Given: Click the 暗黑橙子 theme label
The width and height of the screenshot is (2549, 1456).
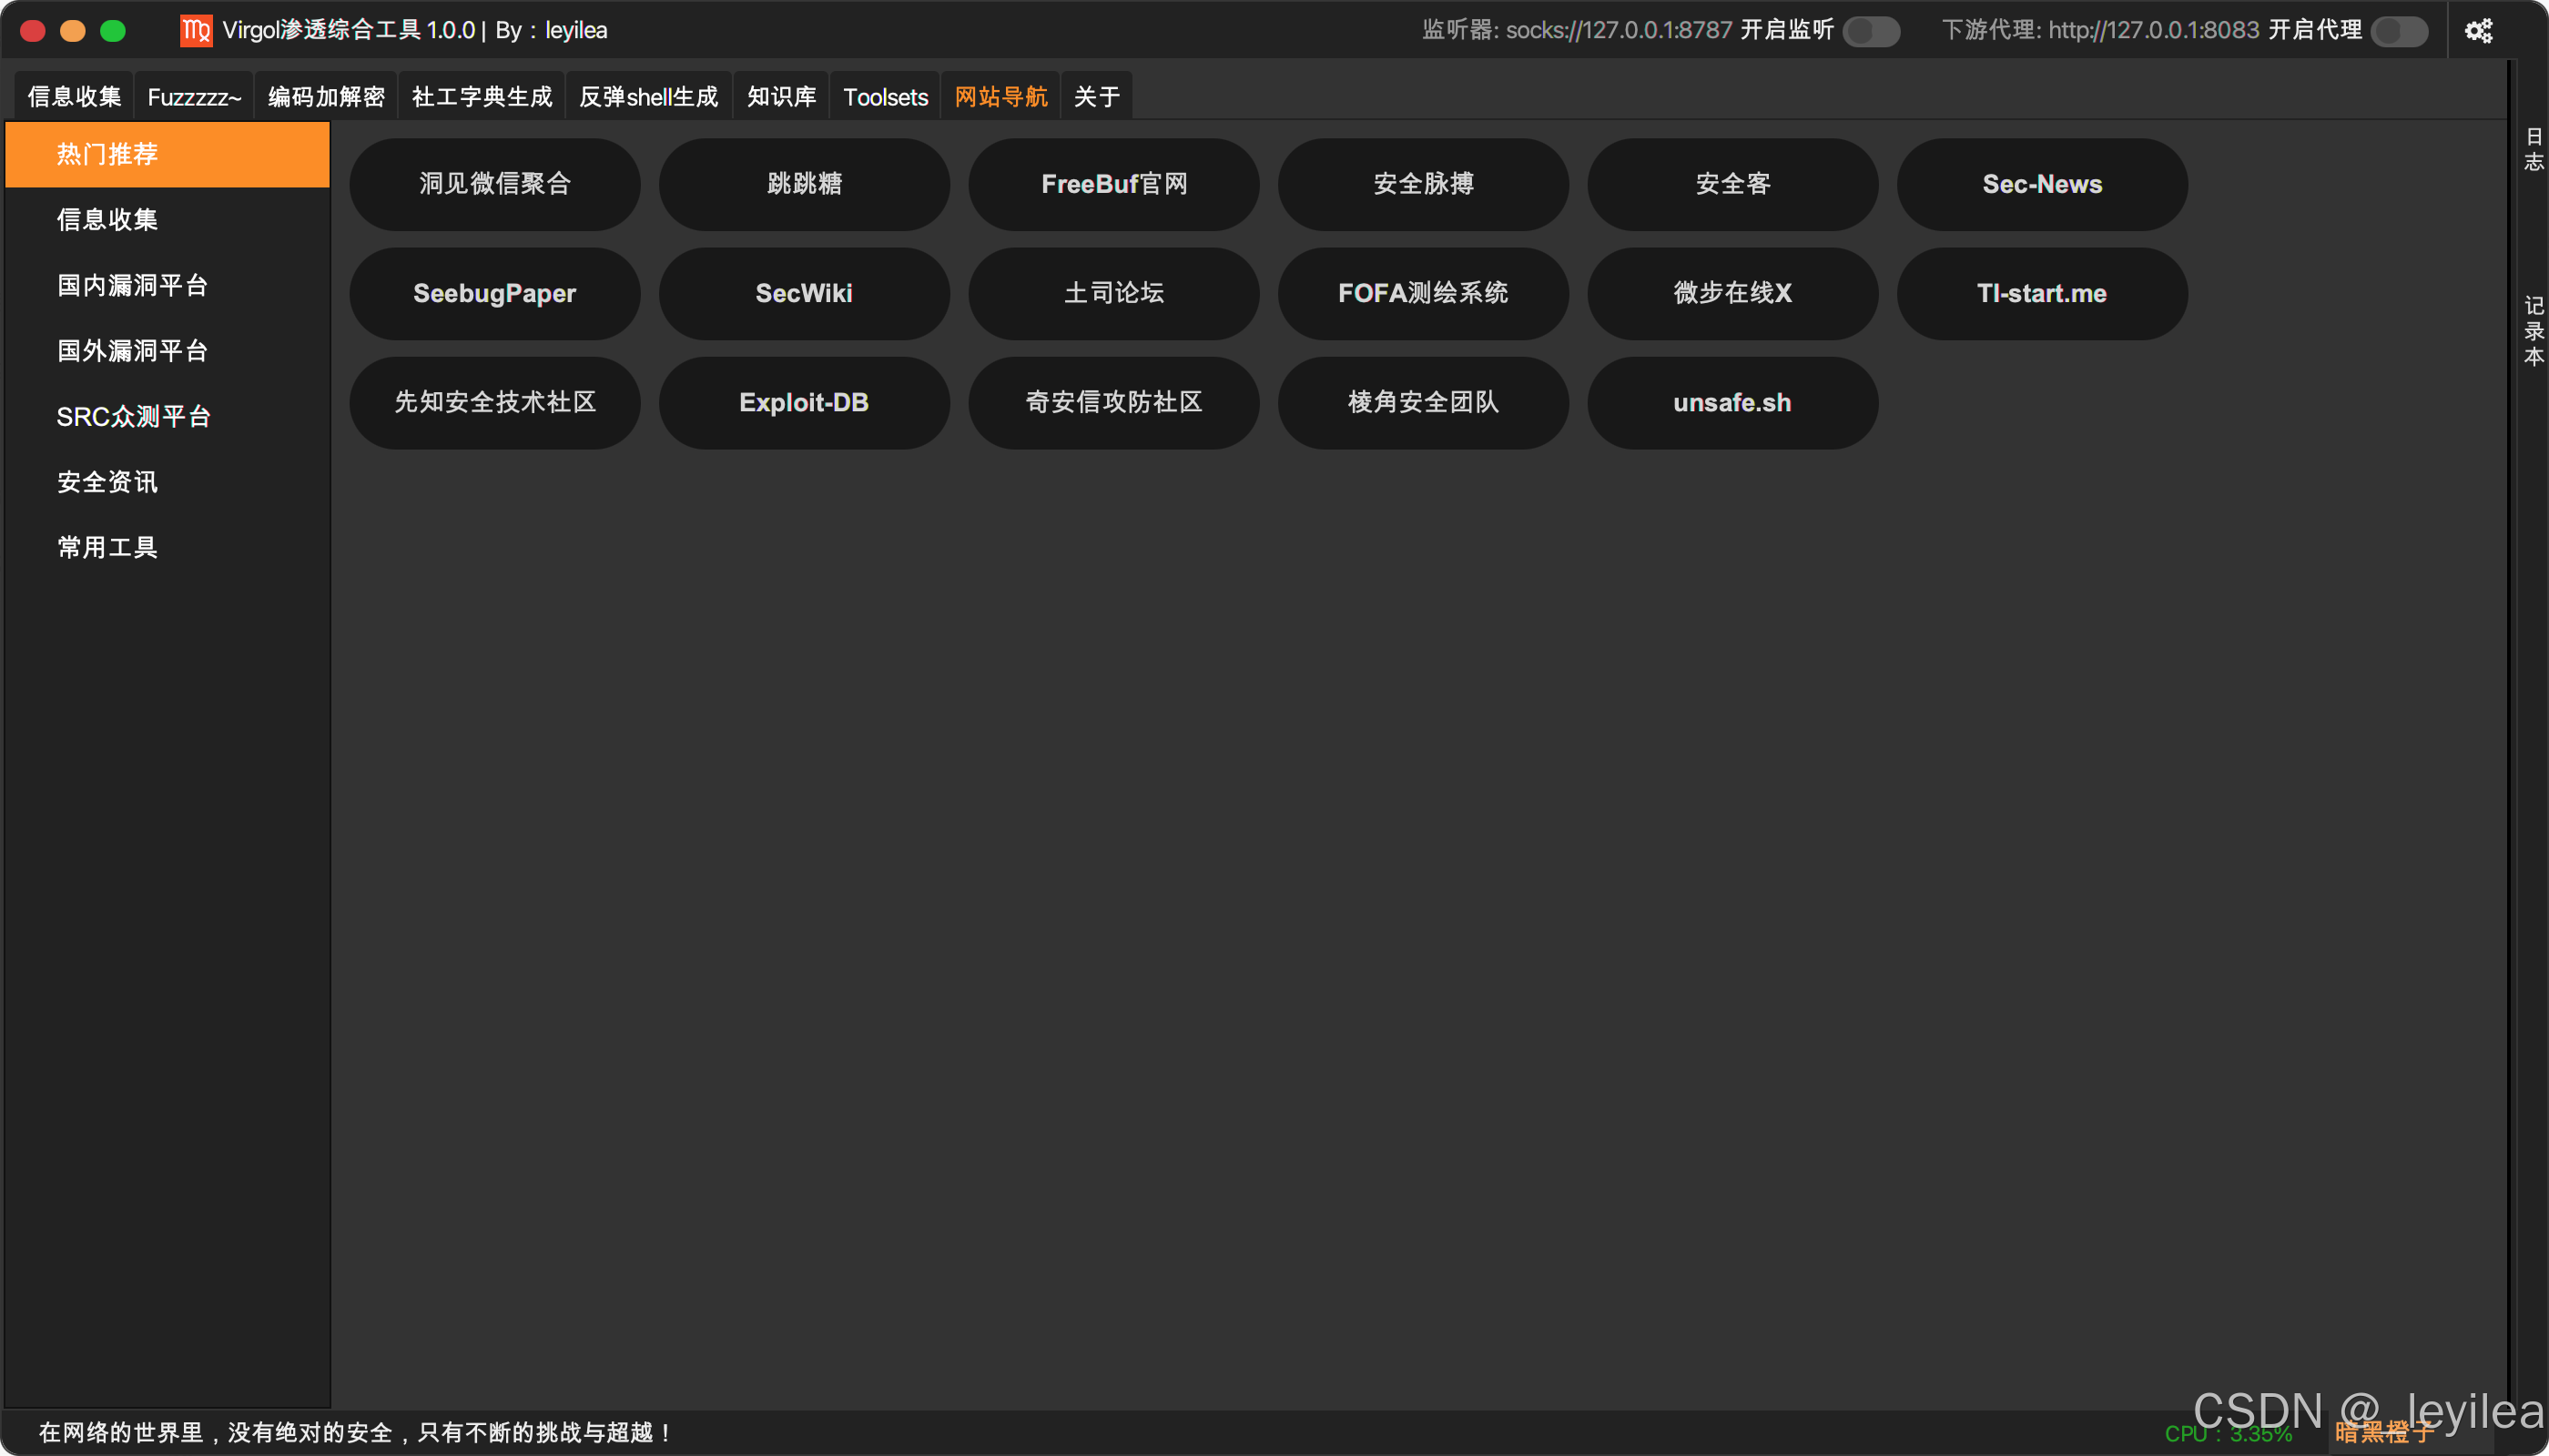Looking at the screenshot, I should point(2385,1433).
